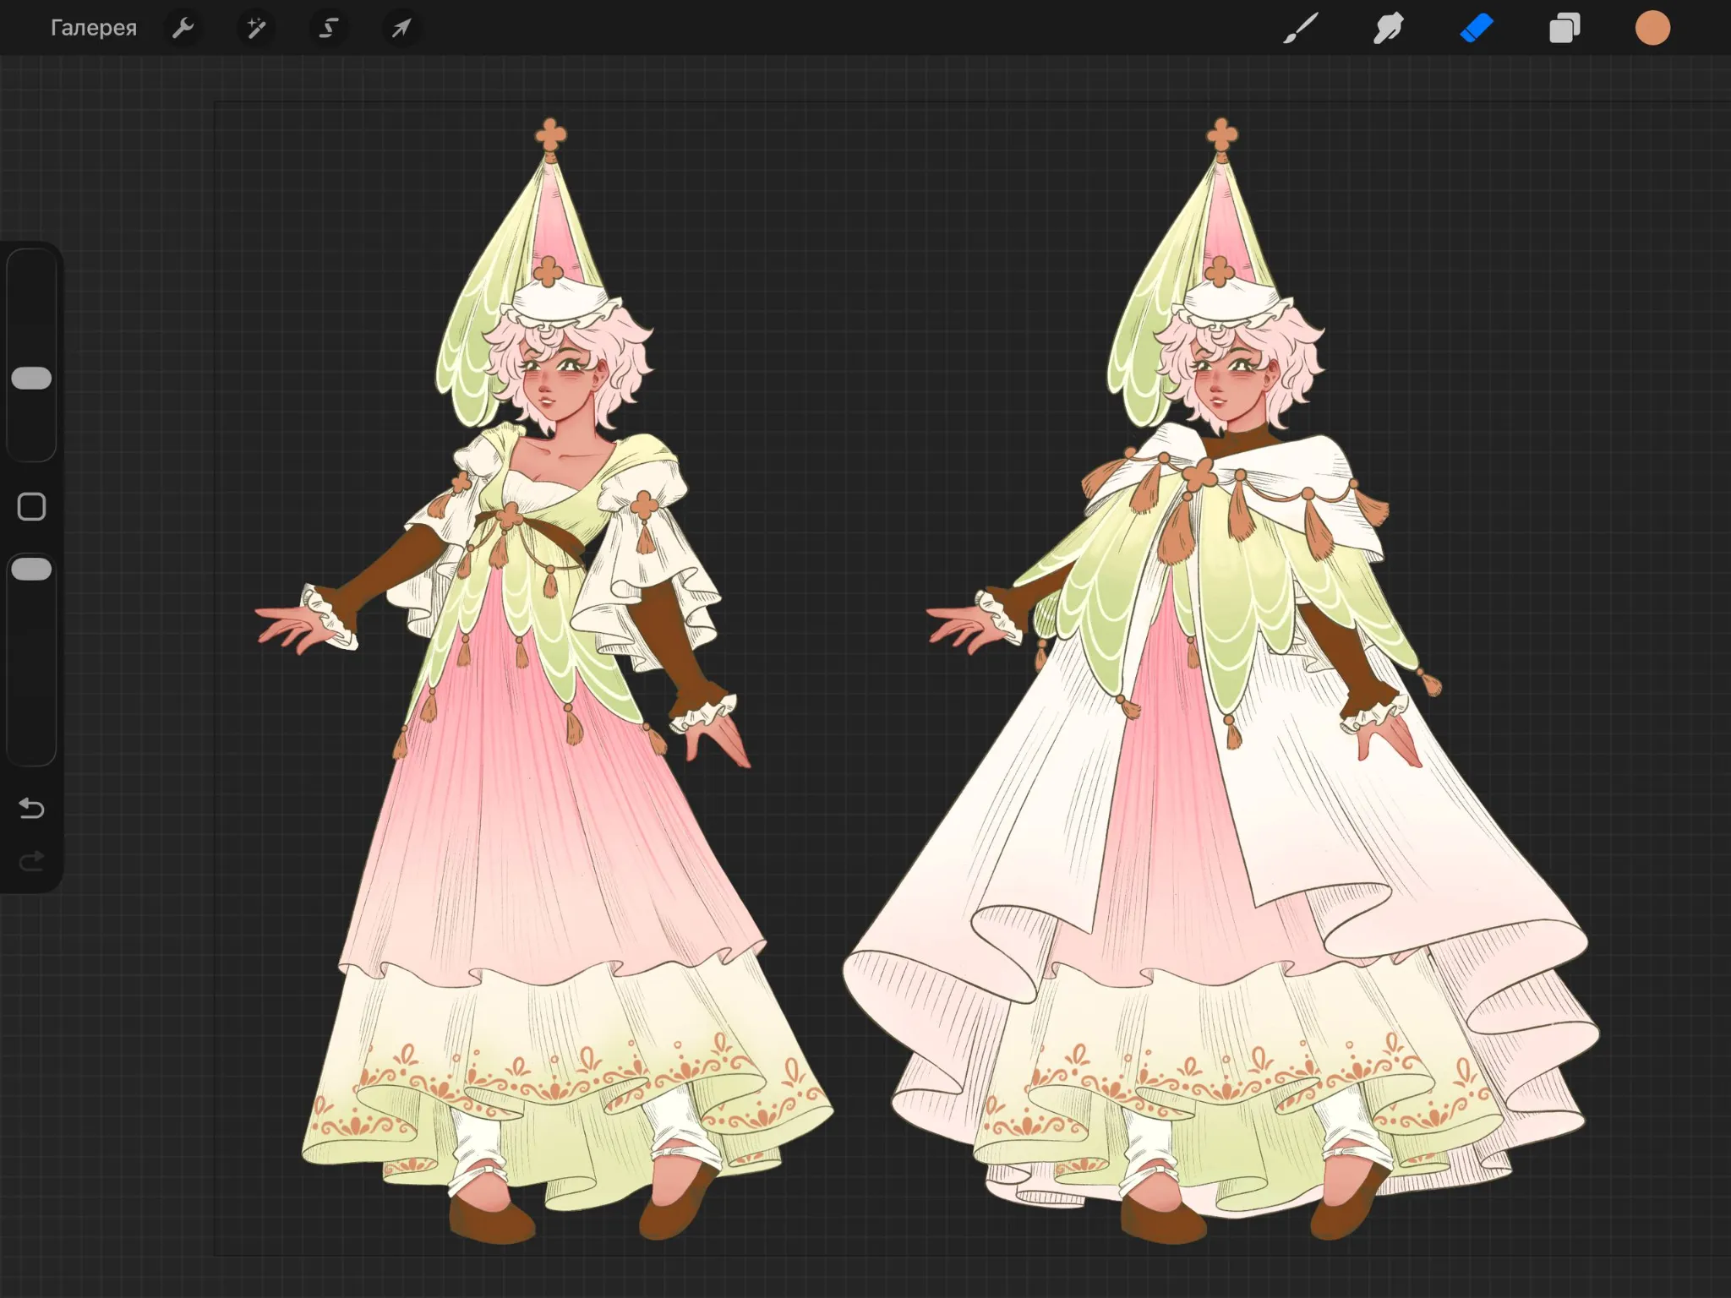Activate the Transform arrow tool
Screen dimensions: 1731x1298
(x=401, y=28)
